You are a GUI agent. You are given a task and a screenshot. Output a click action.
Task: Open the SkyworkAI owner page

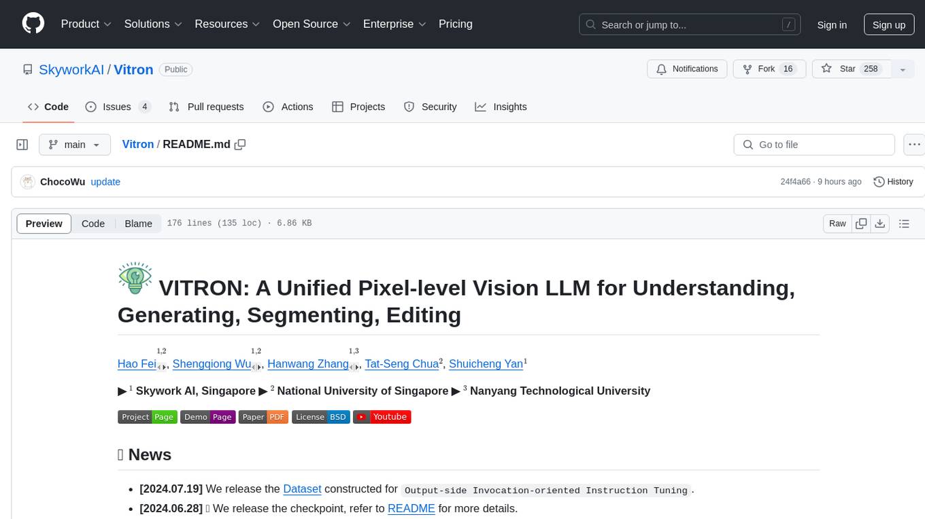71,69
